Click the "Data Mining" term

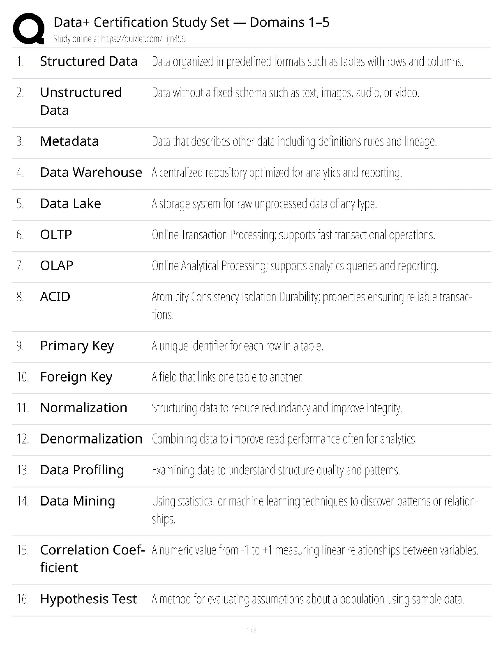(x=78, y=501)
